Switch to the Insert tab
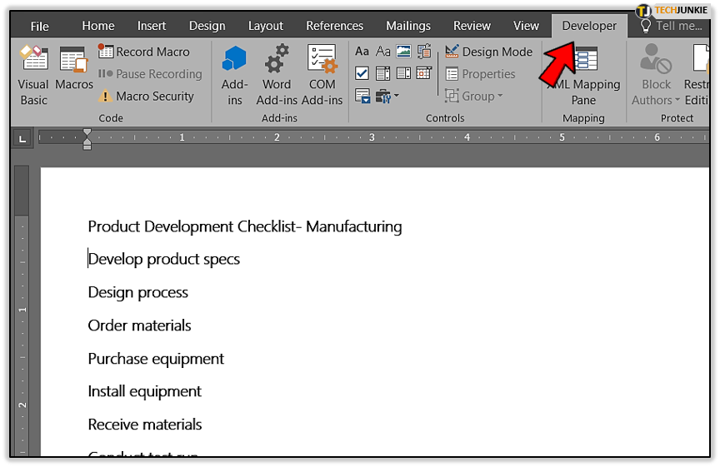 pyautogui.click(x=152, y=26)
